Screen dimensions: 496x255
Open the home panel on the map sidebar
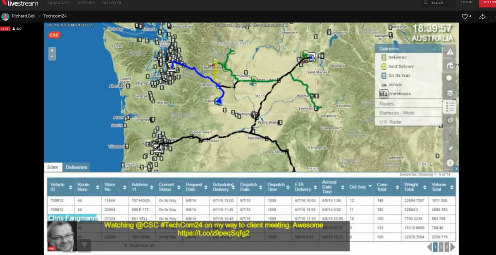click(450, 66)
